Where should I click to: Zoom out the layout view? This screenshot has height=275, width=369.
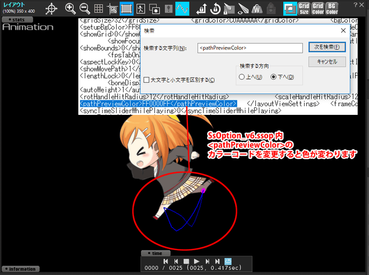point(85,9)
